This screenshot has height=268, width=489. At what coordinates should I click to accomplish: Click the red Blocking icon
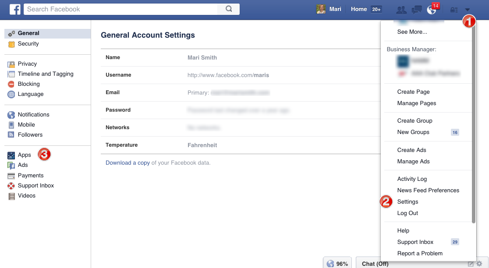click(11, 84)
